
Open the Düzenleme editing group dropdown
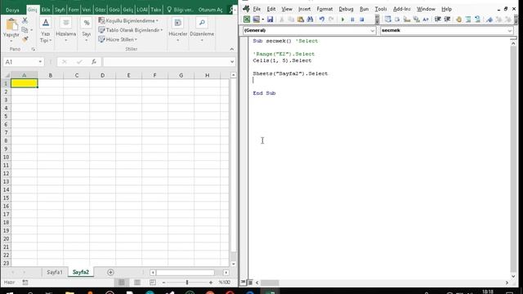(x=202, y=31)
